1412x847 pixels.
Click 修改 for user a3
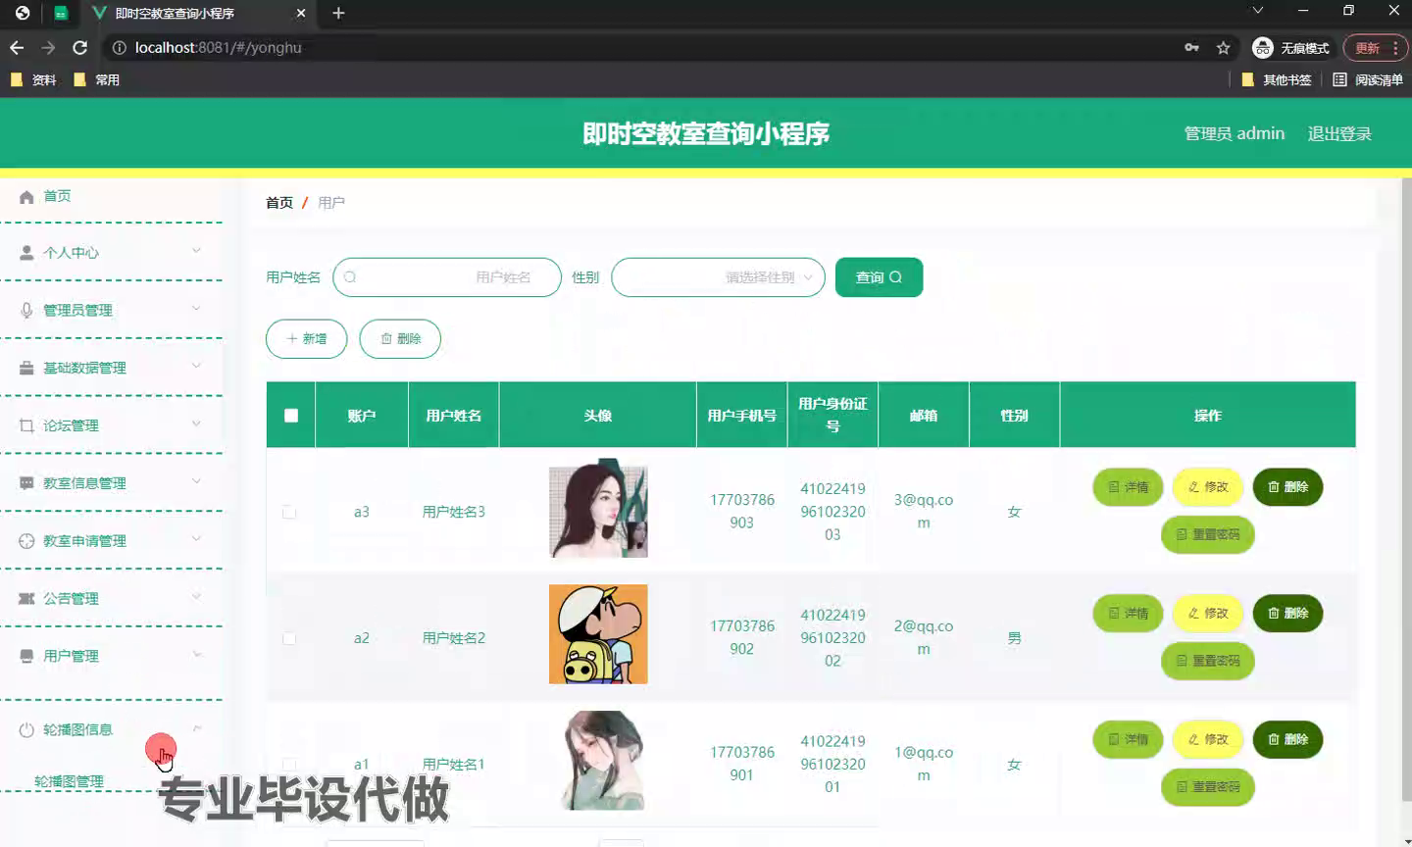pos(1208,487)
